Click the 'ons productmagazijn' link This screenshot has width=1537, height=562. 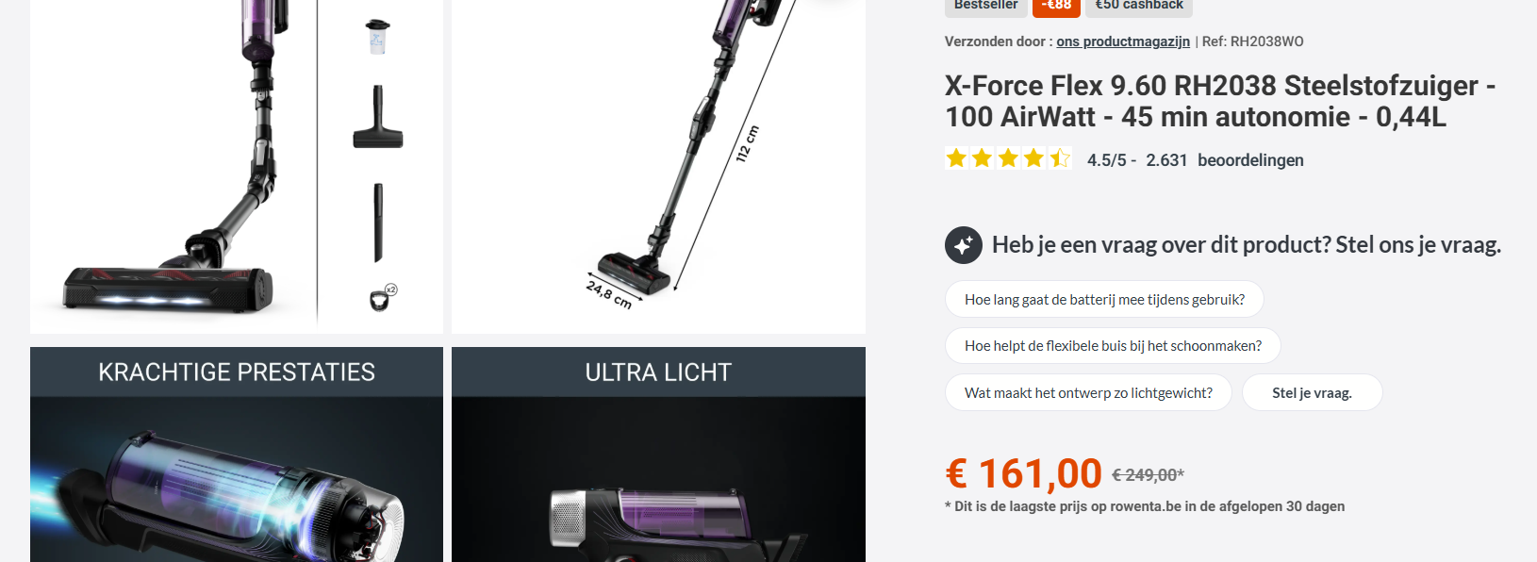click(1123, 41)
